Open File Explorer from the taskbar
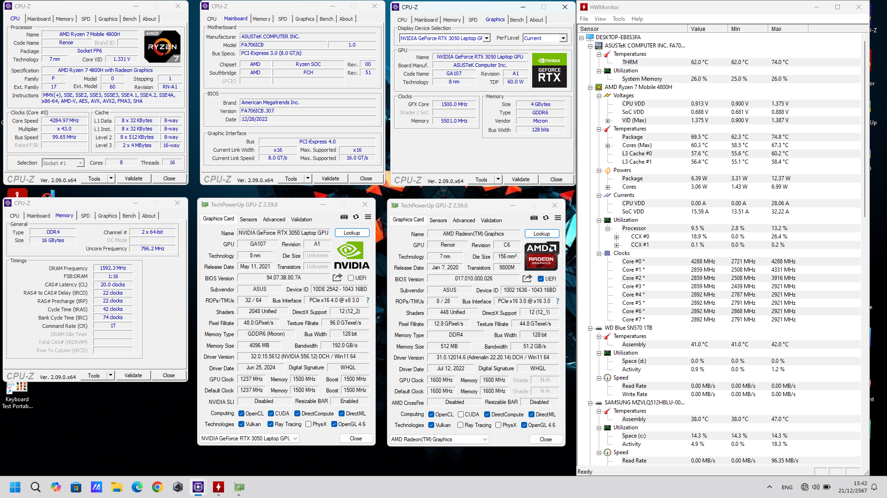887x498 pixels. [x=117, y=487]
